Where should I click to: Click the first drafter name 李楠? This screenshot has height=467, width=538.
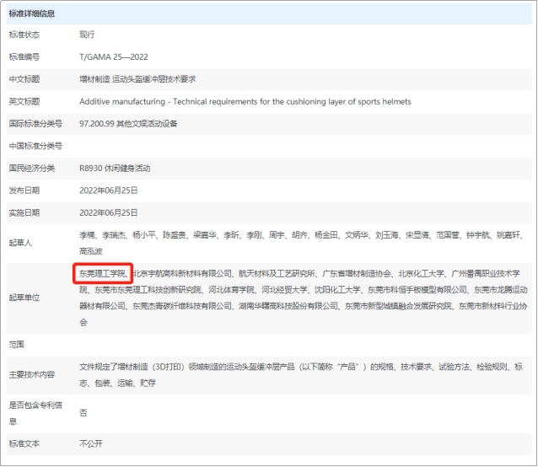[x=87, y=235]
